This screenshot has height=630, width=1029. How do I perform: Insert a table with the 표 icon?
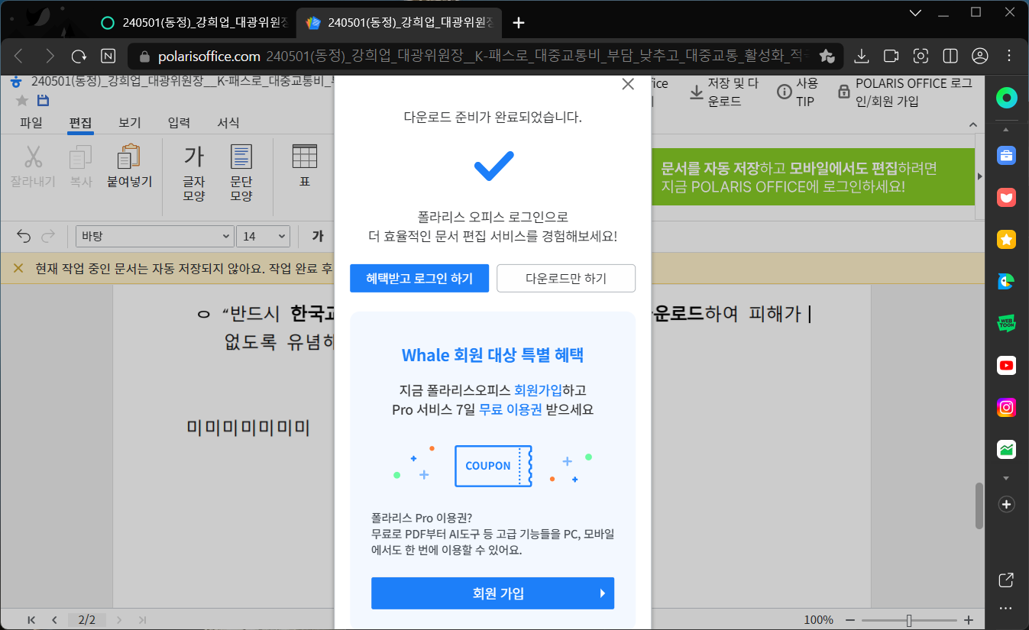[x=305, y=166]
